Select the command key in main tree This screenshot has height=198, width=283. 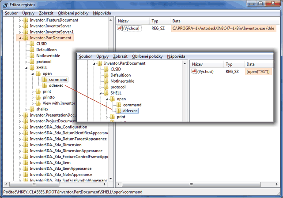(x=58, y=79)
